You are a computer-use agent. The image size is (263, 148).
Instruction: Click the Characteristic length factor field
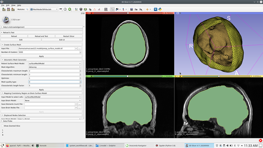pos(55,86)
